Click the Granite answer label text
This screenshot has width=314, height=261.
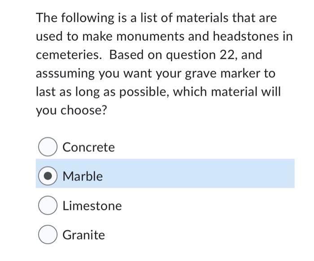tap(84, 235)
